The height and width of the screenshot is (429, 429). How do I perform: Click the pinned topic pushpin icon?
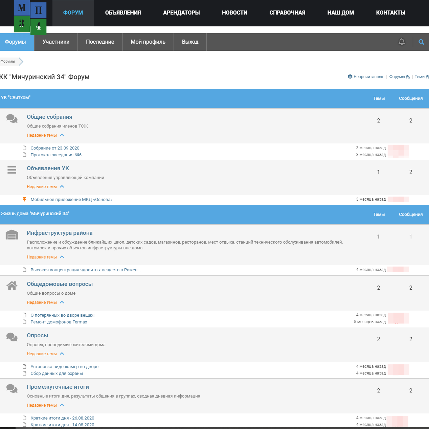click(24, 199)
